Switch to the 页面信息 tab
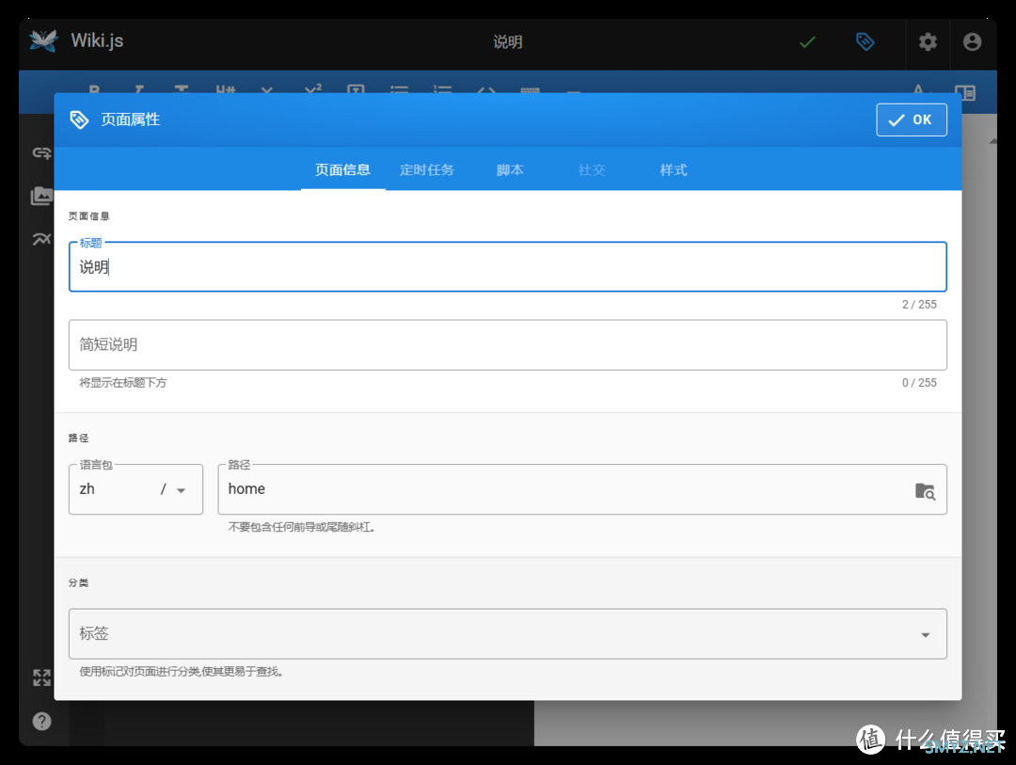1016x765 pixels. point(342,170)
